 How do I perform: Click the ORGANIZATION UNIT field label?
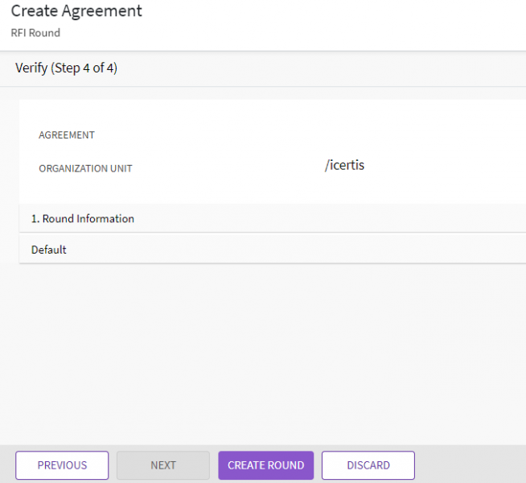(x=85, y=169)
